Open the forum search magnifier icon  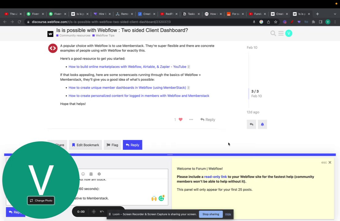pos(273,33)
